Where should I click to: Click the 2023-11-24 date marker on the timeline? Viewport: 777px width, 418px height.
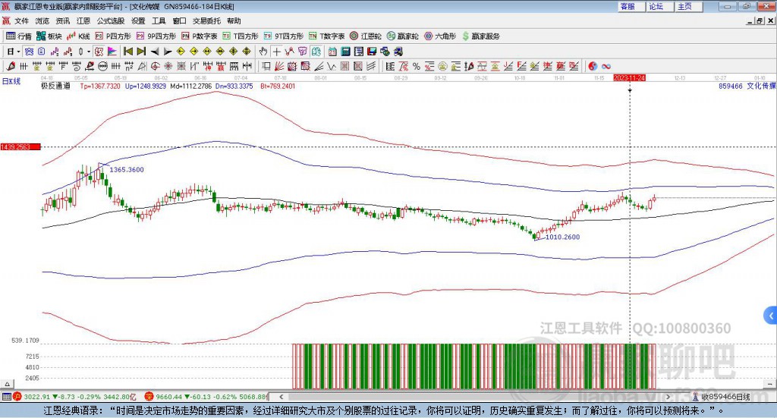(629, 77)
